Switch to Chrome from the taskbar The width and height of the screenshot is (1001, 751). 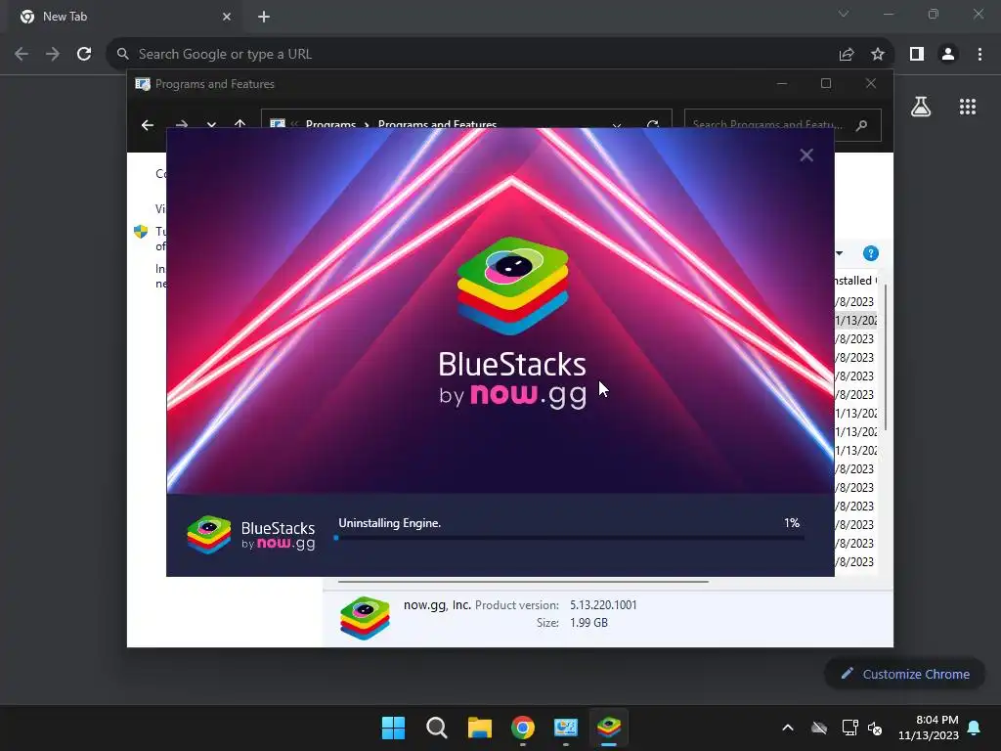pyautogui.click(x=523, y=728)
